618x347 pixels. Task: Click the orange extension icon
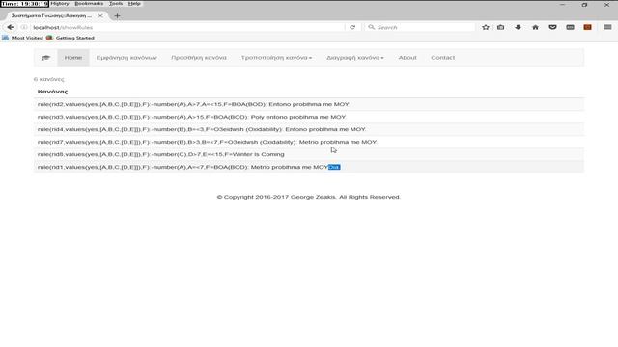[x=587, y=27]
